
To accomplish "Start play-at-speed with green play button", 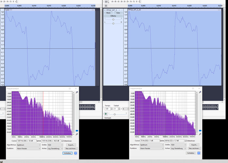I will pyautogui.click(x=106, y=114).
